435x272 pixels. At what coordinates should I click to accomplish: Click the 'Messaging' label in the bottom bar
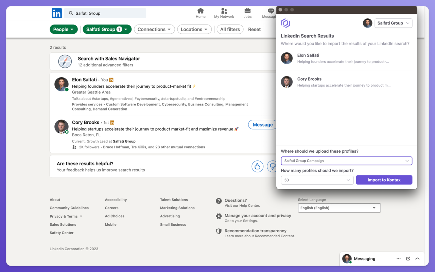coord(365,259)
